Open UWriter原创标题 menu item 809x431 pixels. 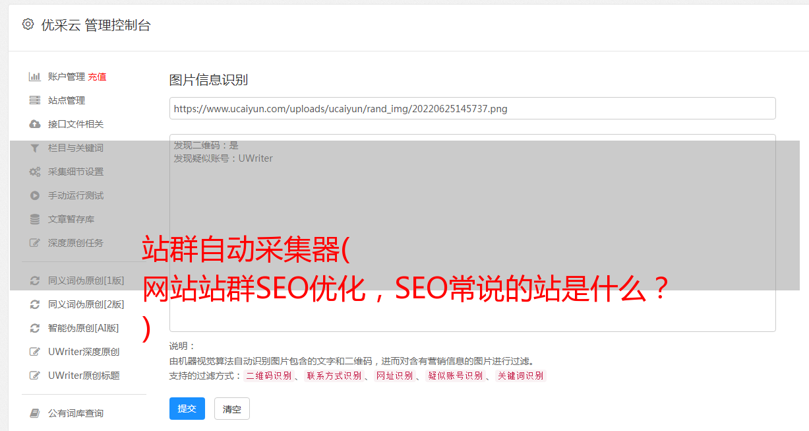pyautogui.click(x=84, y=376)
